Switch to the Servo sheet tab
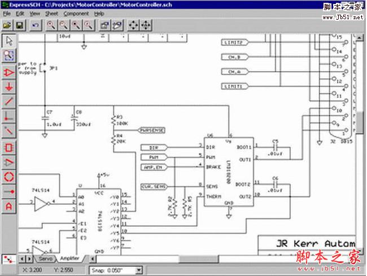This screenshot has height=276, width=367. 45,259
